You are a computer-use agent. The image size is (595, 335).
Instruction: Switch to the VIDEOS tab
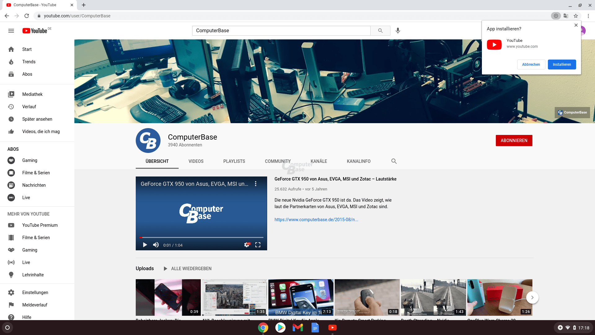tap(196, 161)
